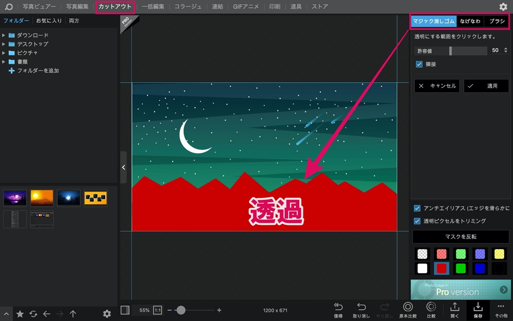Expand the デスクトップ folder
The height and width of the screenshot is (321, 513).
pos(4,44)
